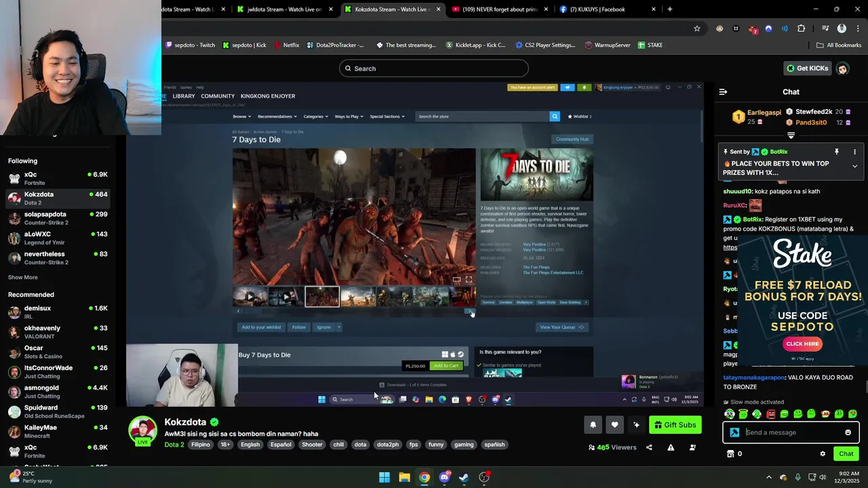Viewport: 868px width, 488px height.
Task: Click the notification bell below the stream
Action: 593,425
